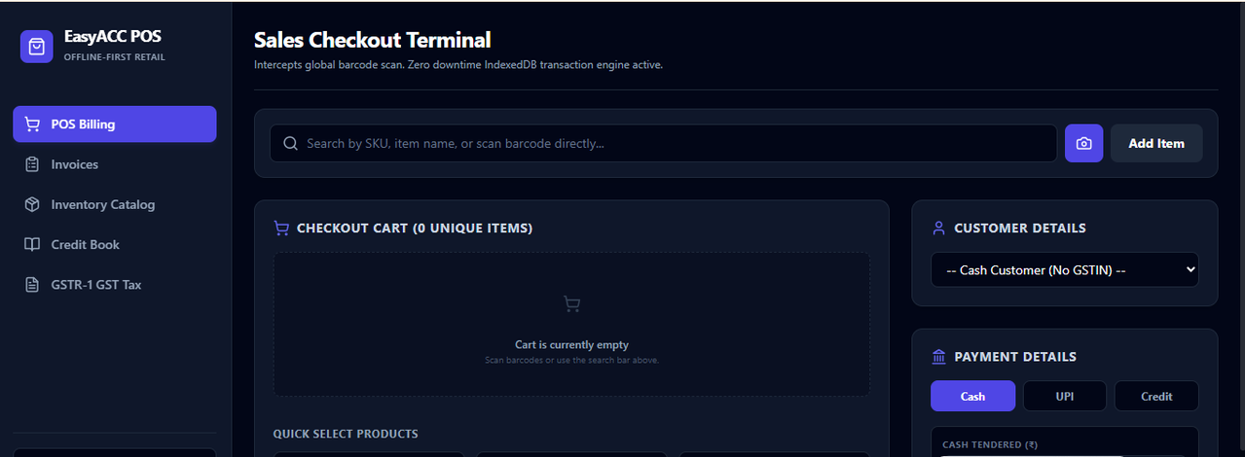Go to POS Billing in sidebar
Viewport: 1245px width, 457px height.
click(x=115, y=124)
